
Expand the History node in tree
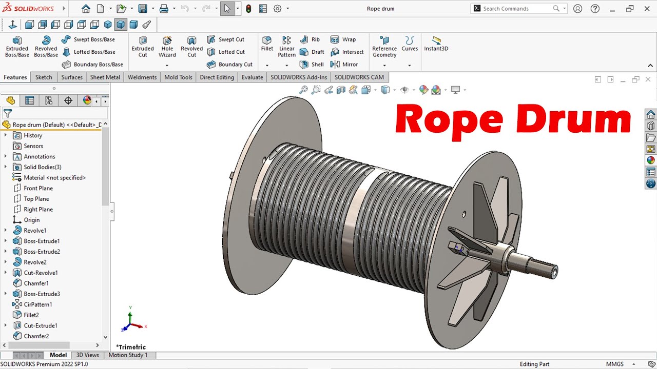pos(6,135)
